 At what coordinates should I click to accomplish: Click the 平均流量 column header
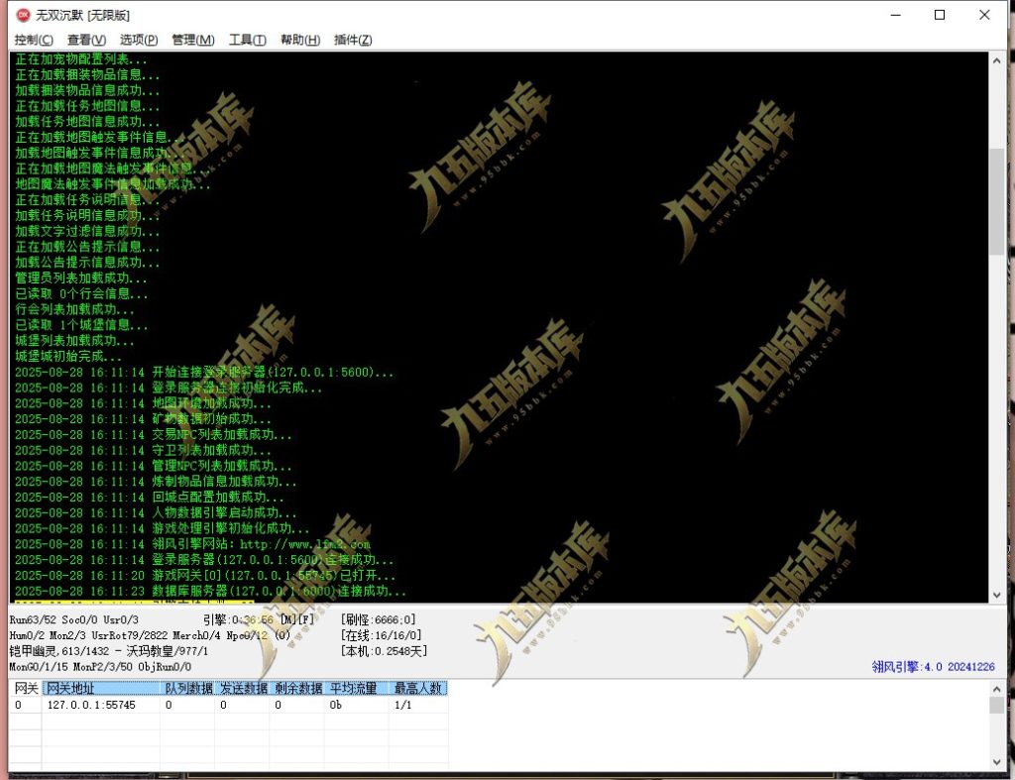[353, 688]
